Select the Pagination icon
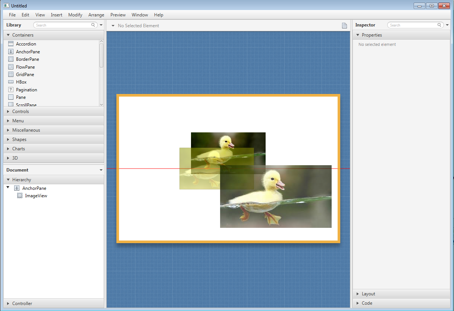The height and width of the screenshot is (311, 454). pyautogui.click(x=11, y=90)
